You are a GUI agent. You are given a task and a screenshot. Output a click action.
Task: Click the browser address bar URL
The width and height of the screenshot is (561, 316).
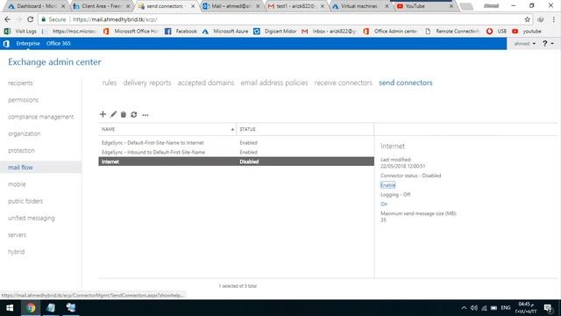click(x=115, y=19)
